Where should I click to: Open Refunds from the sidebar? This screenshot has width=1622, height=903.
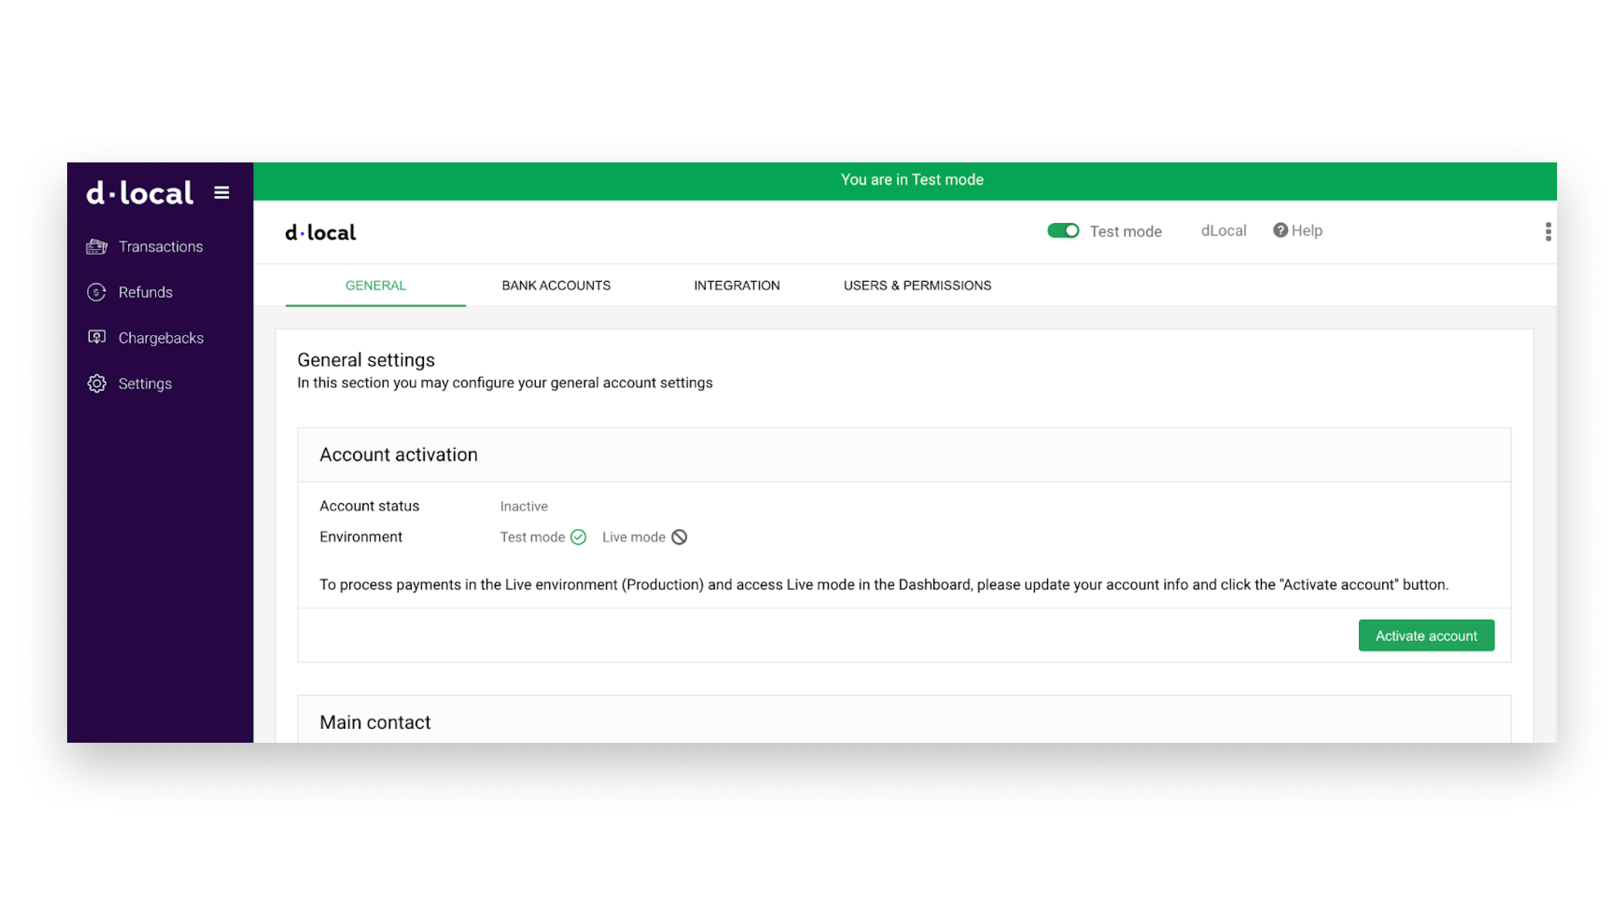pos(146,292)
